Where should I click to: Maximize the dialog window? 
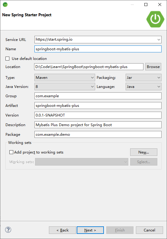[146, 5]
